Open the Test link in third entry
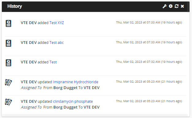 coord(53,62)
